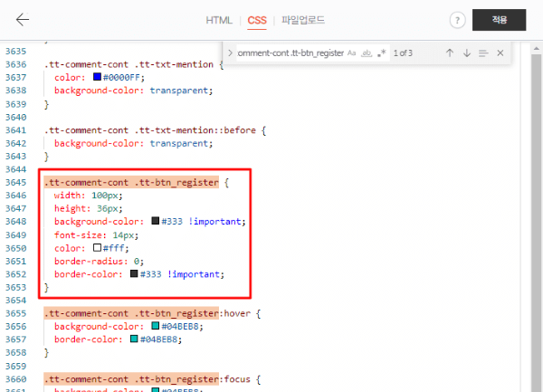Click the vertical scrollbar track
The width and height of the screenshot is (543, 392).
coord(537,222)
